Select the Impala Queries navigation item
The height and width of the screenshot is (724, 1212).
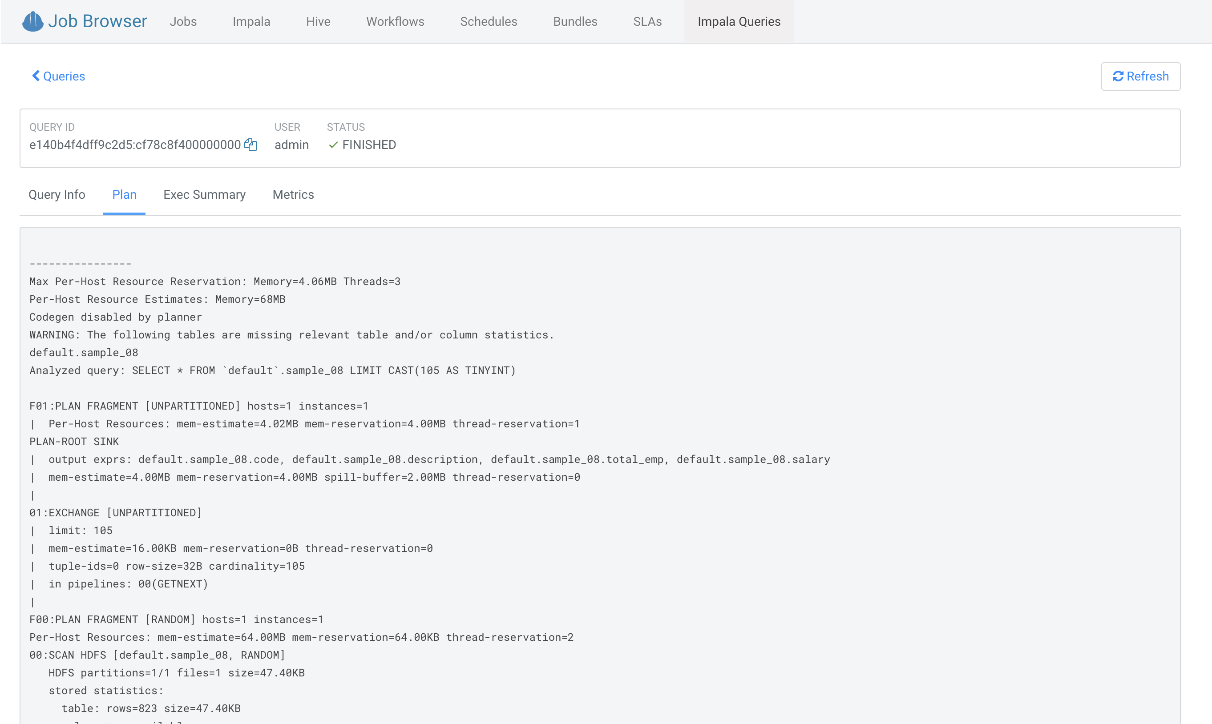[x=739, y=21]
